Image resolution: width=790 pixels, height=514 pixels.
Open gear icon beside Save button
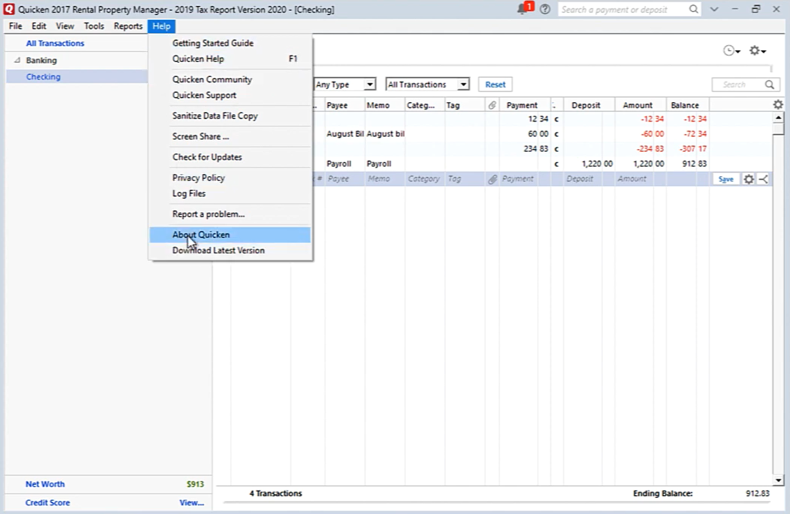click(749, 179)
